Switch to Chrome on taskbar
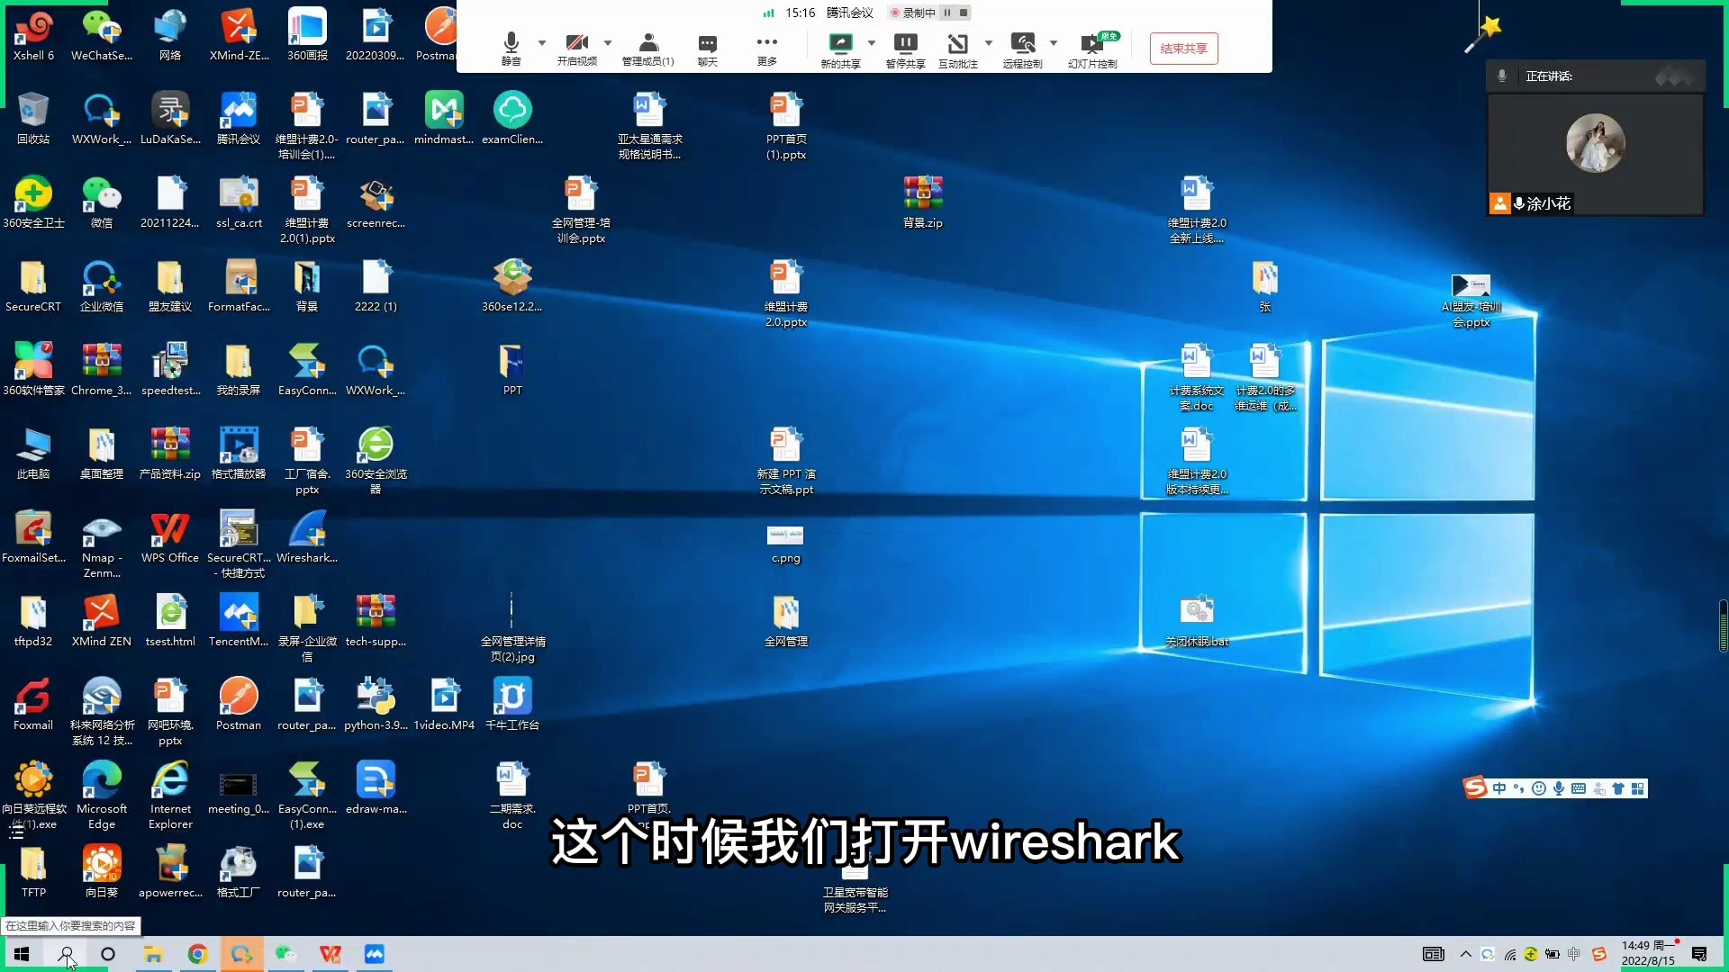 click(x=197, y=954)
